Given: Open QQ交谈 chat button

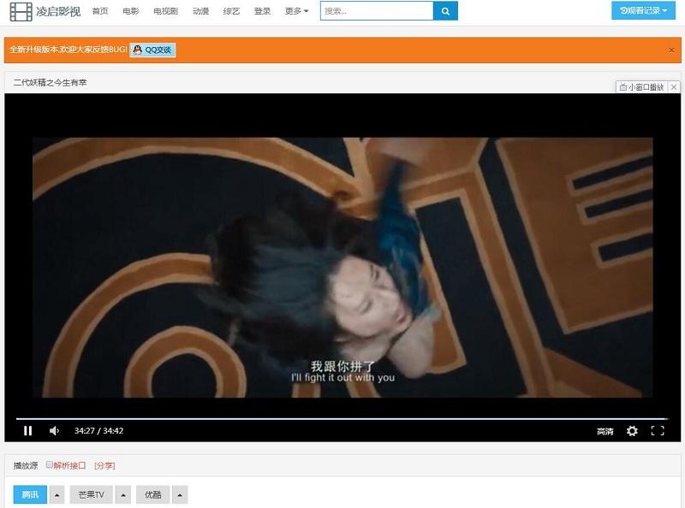Looking at the screenshot, I should (x=153, y=50).
